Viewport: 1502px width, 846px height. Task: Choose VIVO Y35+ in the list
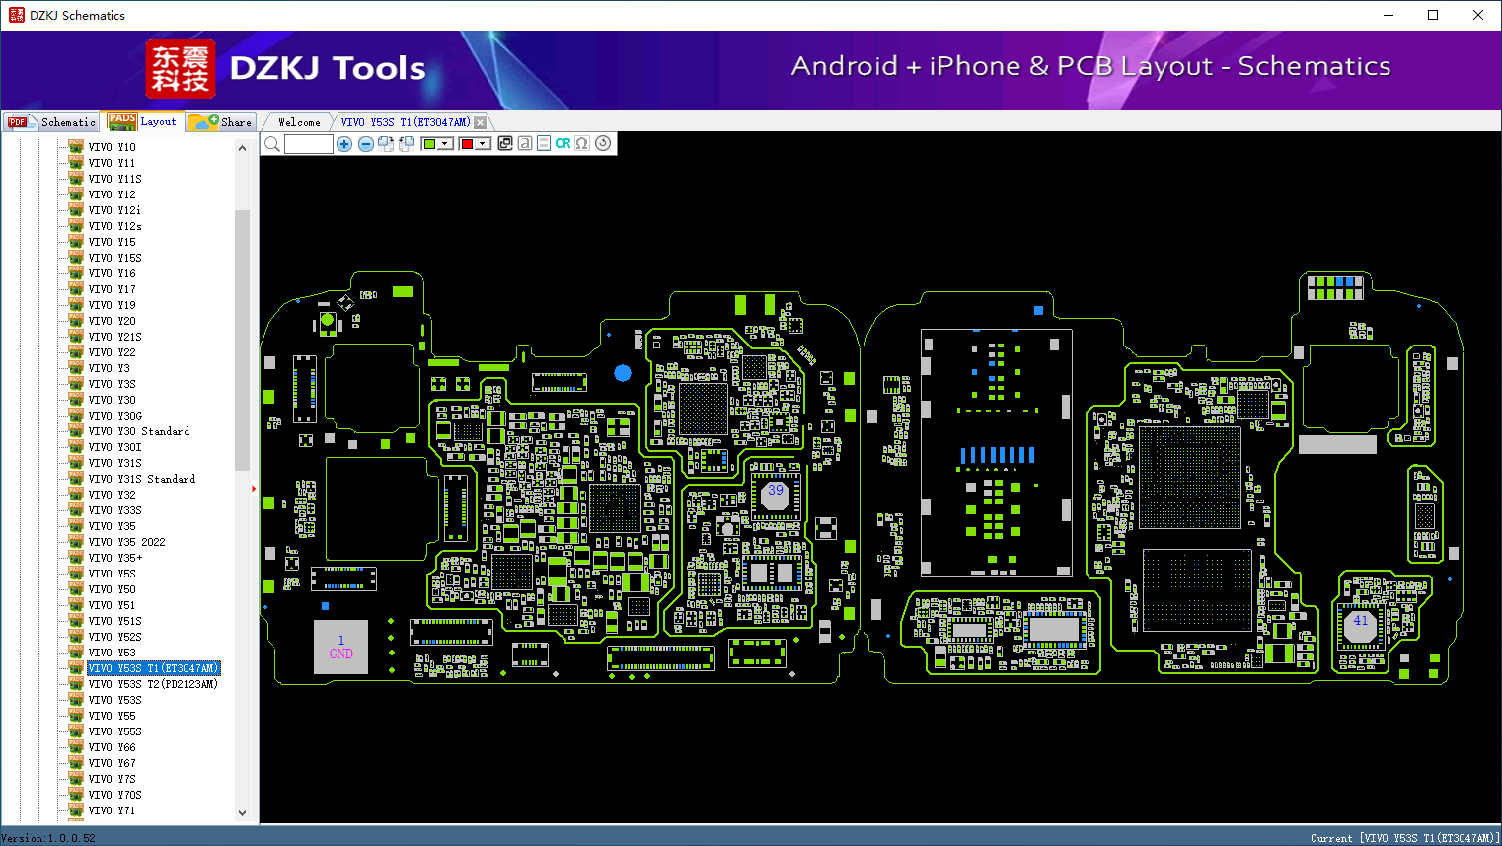(x=115, y=558)
